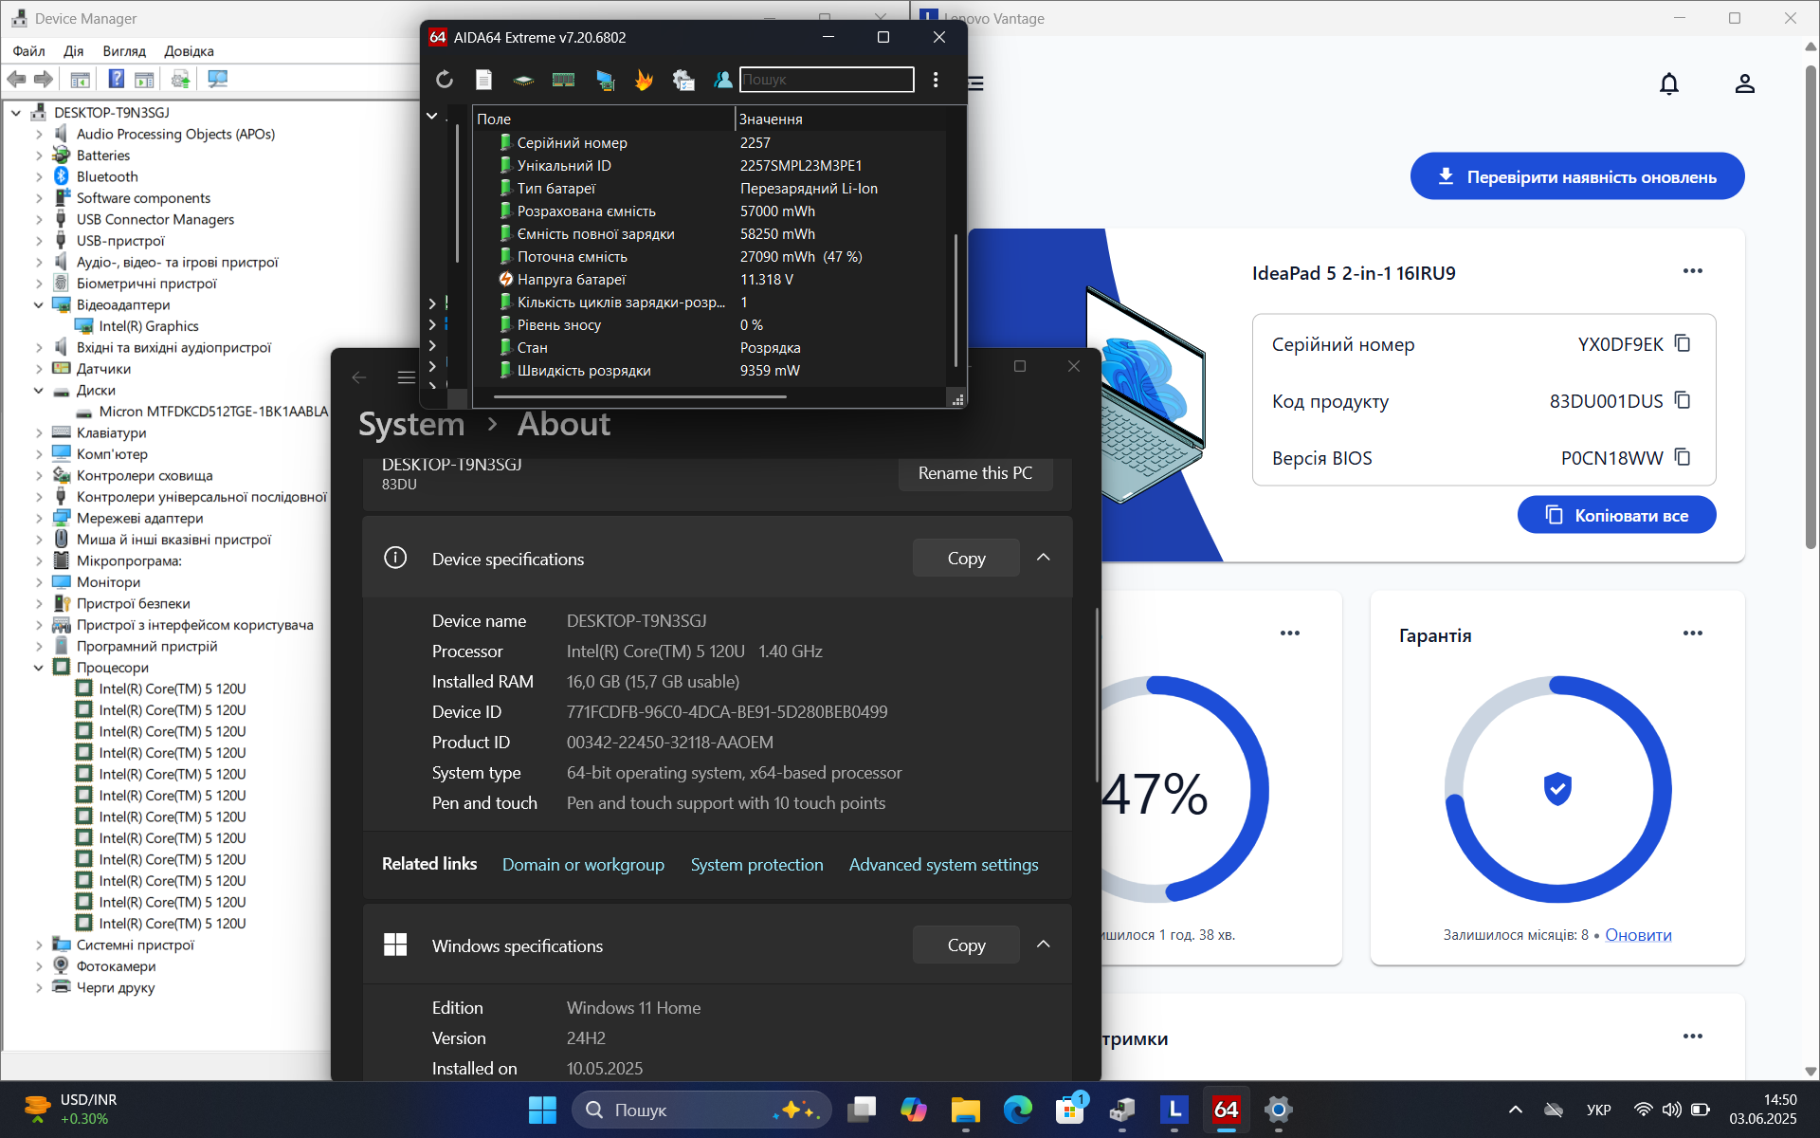The image size is (1820, 1138).
Task: Copy the Windows specifications
Action: (966, 945)
